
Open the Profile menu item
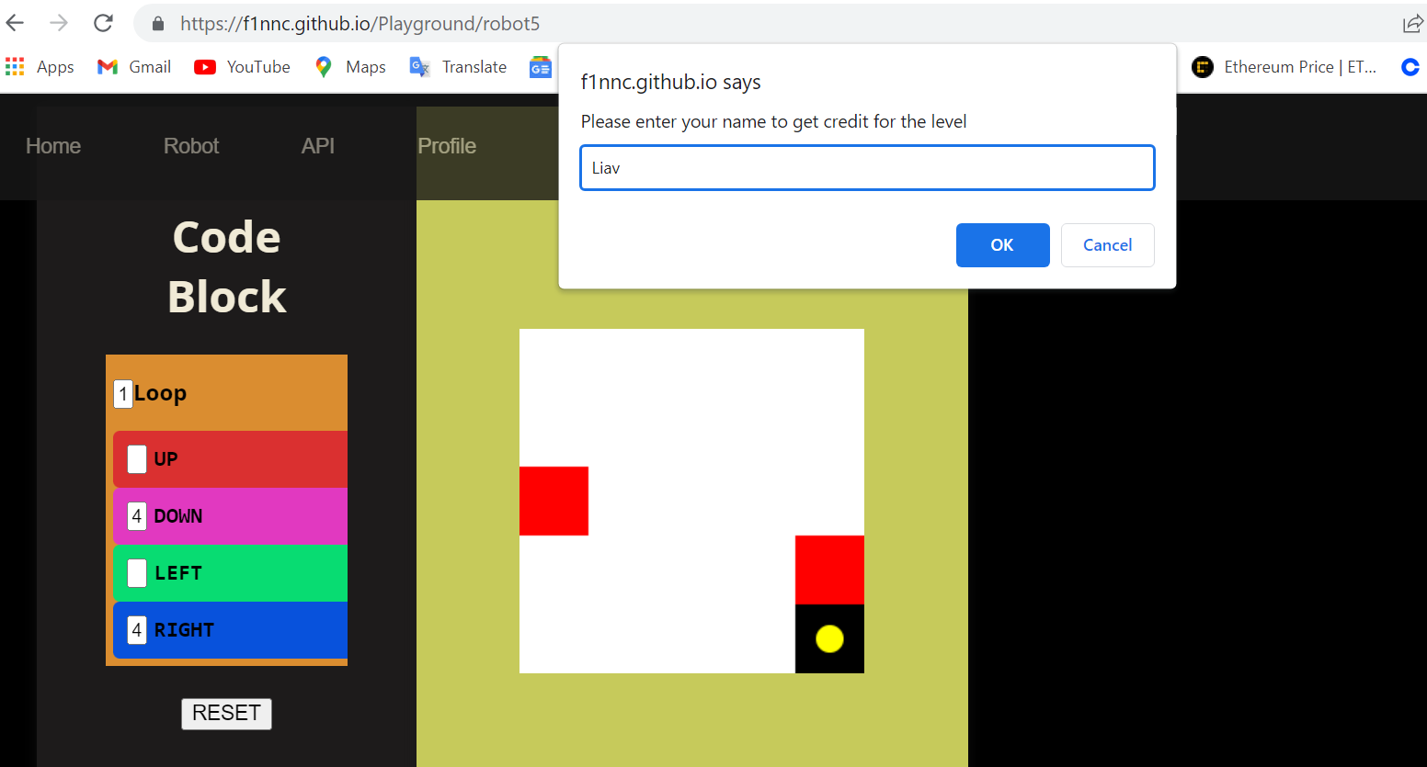click(447, 145)
